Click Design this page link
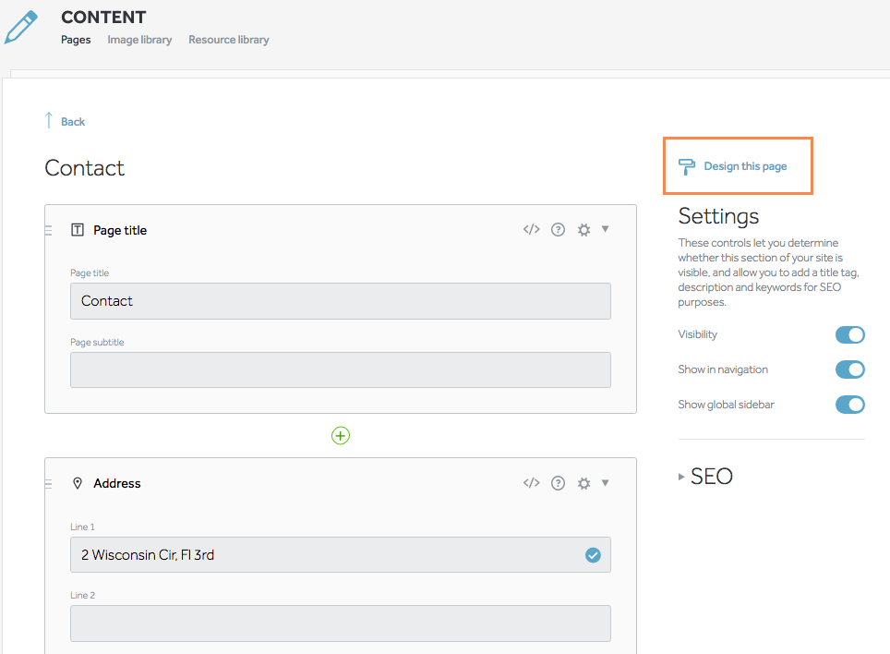 tap(744, 166)
